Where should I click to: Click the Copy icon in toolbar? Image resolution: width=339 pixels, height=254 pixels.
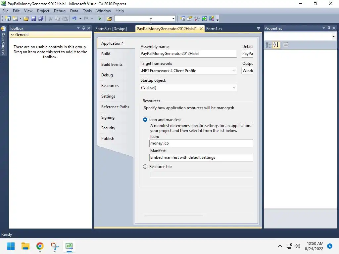(x=58, y=19)
